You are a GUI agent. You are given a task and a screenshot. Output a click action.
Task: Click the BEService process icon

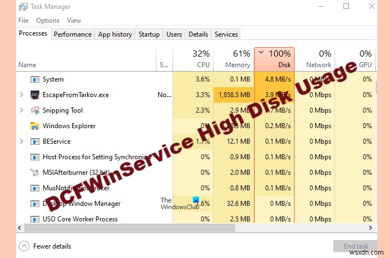(x=35, y=141)
